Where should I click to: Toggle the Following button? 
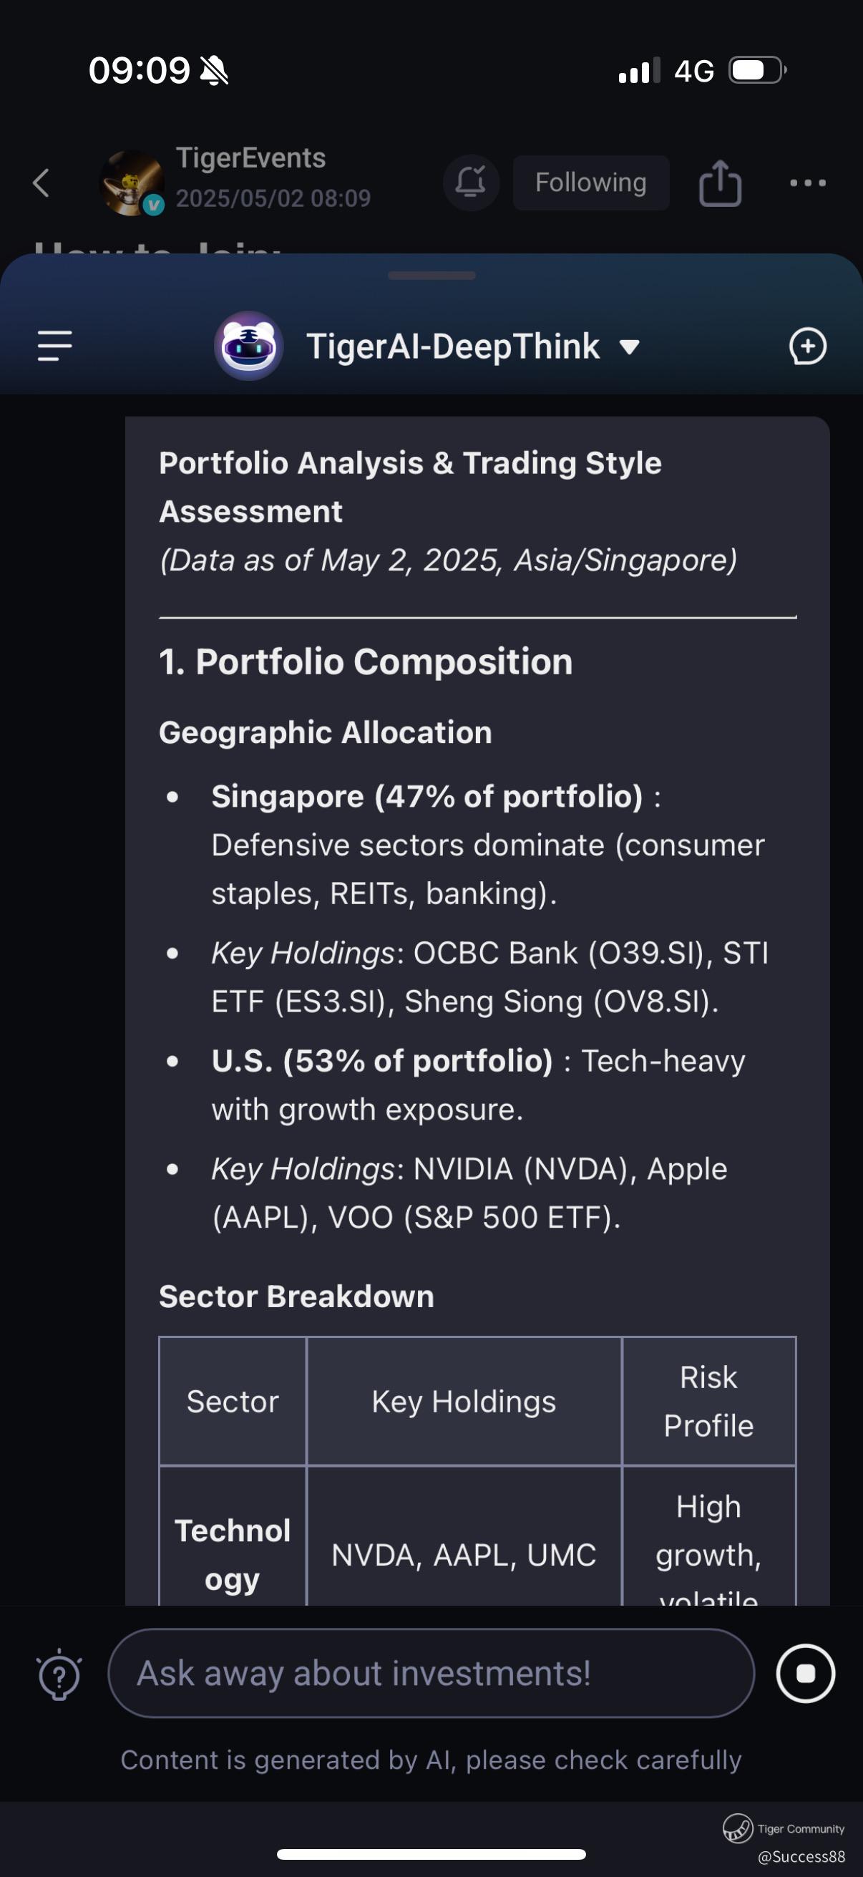tap(590, 183)
